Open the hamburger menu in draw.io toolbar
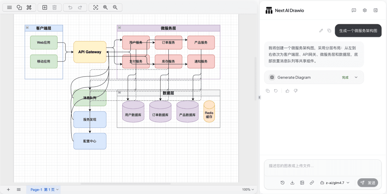The height and width of the screenshot is (194, 387). [9, 8]
